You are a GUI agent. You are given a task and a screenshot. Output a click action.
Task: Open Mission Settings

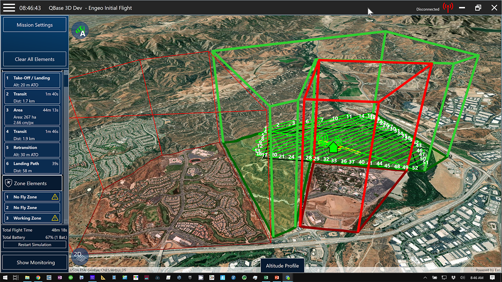point(35,25)
